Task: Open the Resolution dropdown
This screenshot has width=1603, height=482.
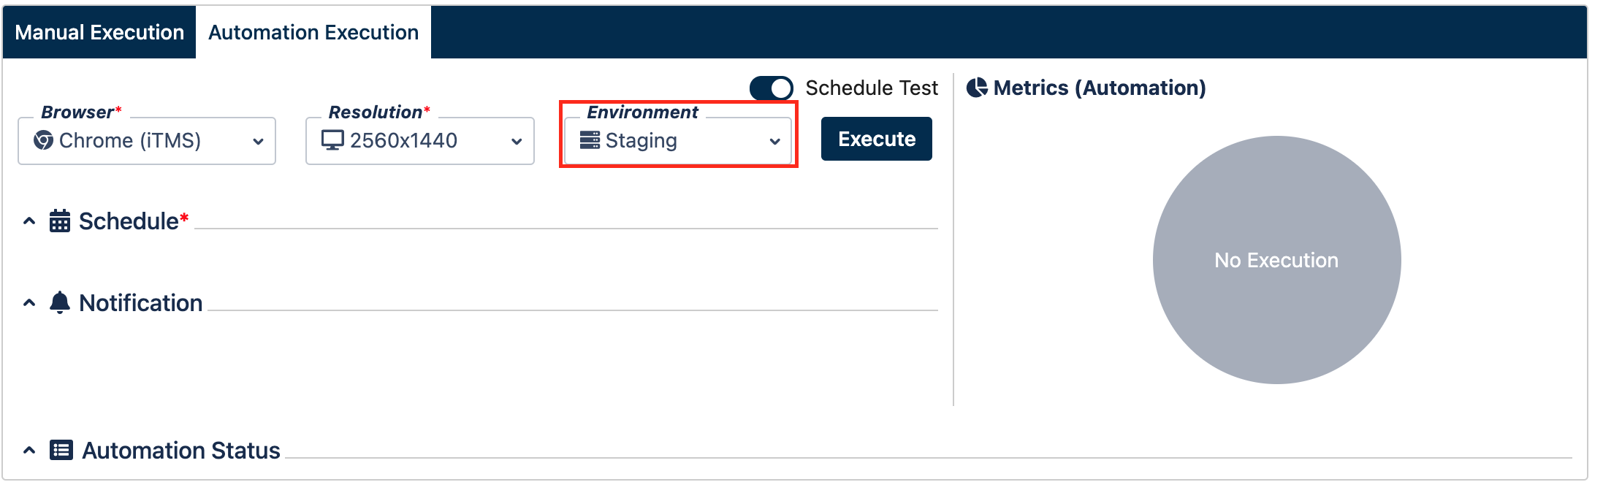Action: [x=420, y=141]
